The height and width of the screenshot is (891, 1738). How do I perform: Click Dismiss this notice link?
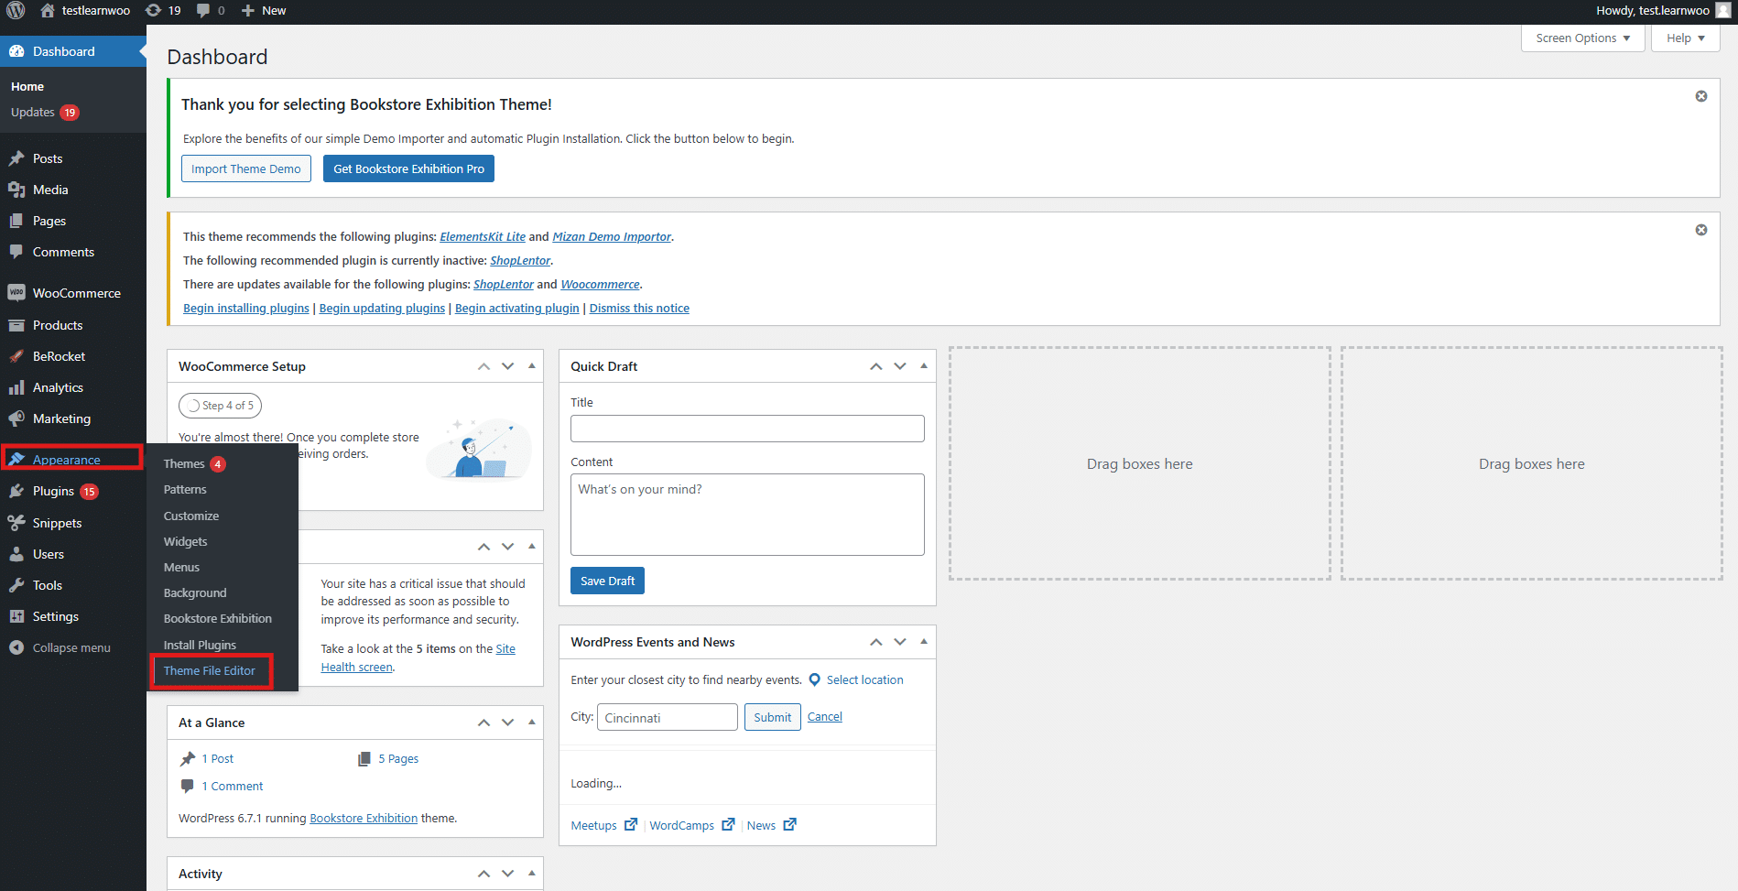coord(639,308)
